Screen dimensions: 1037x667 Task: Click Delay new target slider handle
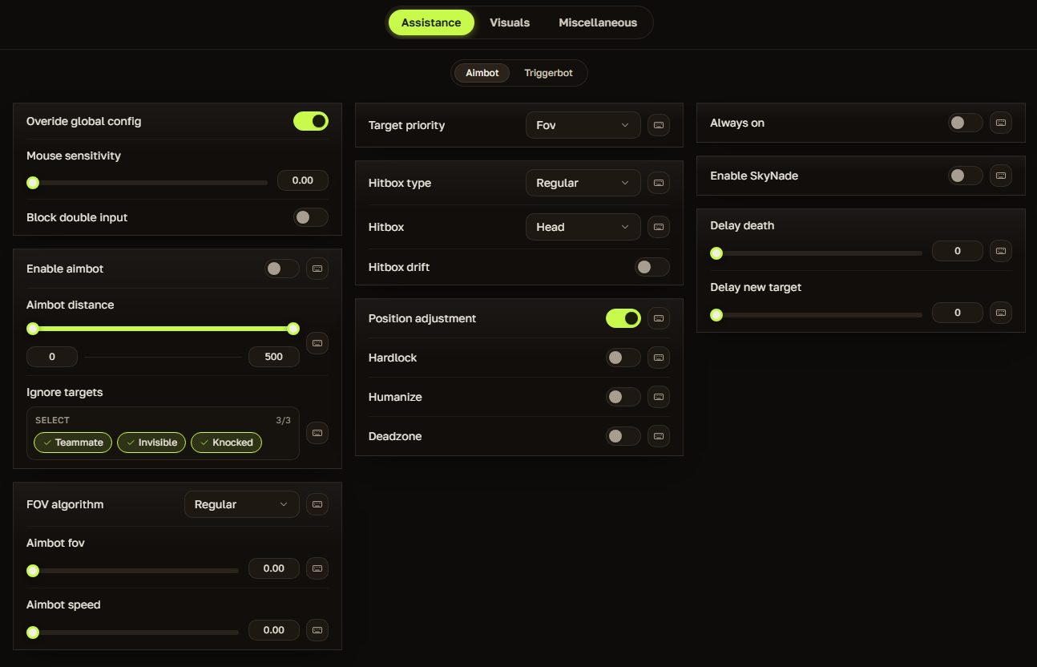click(716, 315)
